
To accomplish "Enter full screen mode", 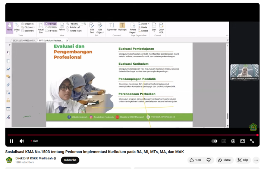I will point(252,141).
